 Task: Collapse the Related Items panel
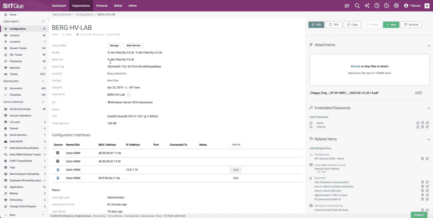[x=428, y=138]
